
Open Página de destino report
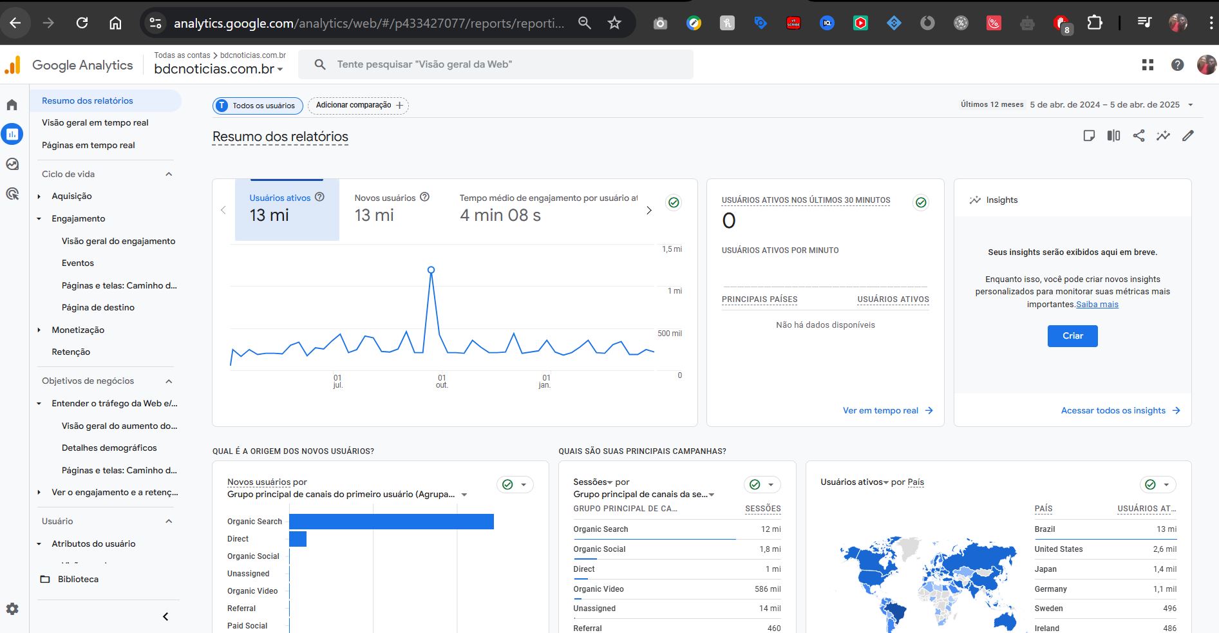98,307
